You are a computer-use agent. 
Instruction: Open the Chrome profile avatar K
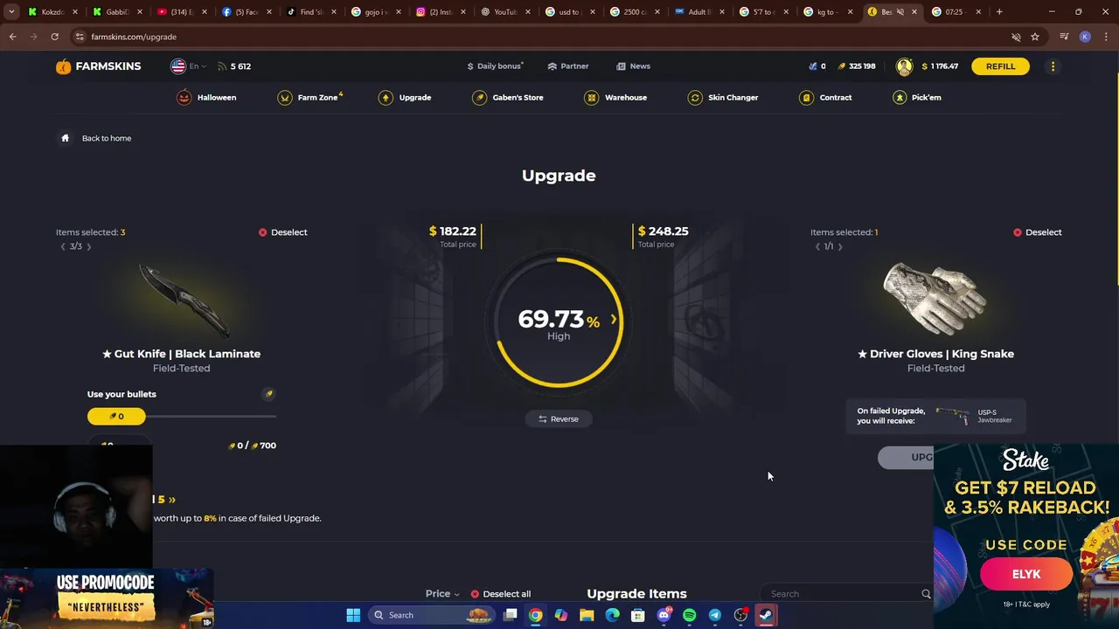[1085, 37]
